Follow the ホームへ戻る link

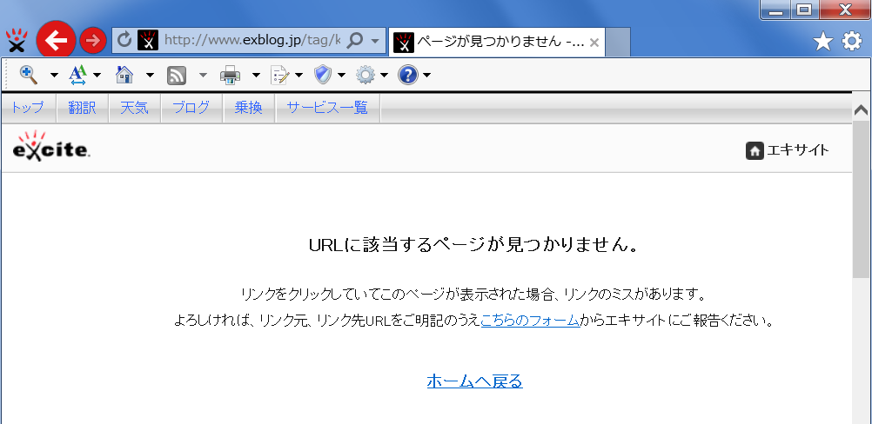point(475,381)
